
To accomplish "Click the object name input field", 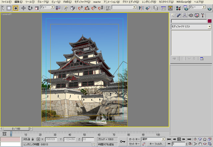I will 189,21.
